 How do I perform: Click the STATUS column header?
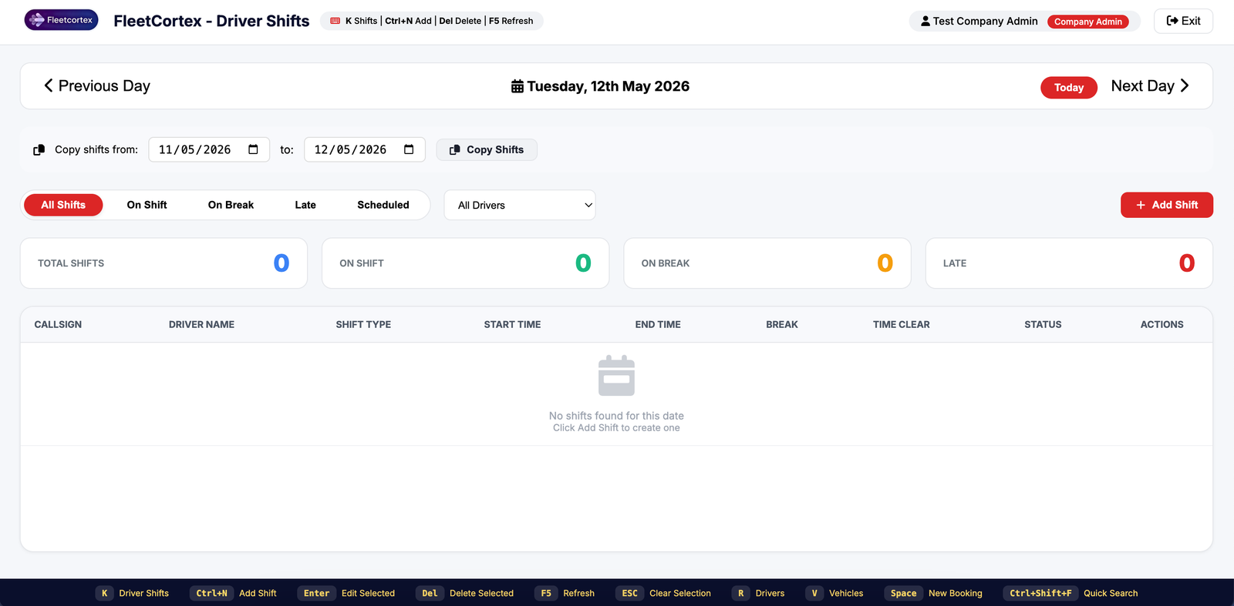tap(1043, 325)
